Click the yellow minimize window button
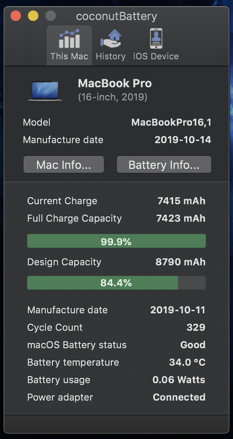 pyautogui.click(x=33, y=16)
